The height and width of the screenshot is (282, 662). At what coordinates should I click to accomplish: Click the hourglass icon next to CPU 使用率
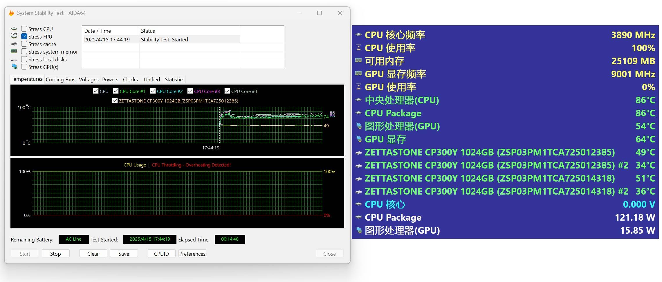pos(359,48)
